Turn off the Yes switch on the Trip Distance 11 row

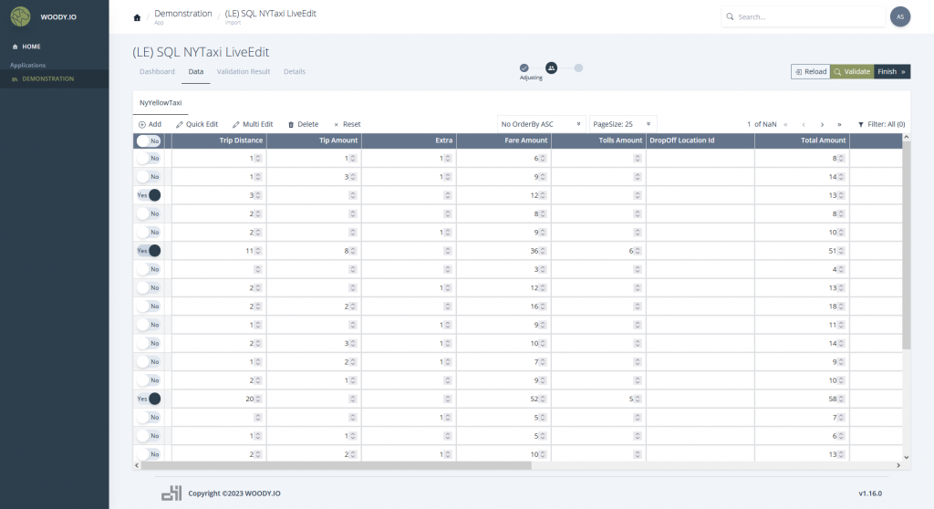click(149, 251)
